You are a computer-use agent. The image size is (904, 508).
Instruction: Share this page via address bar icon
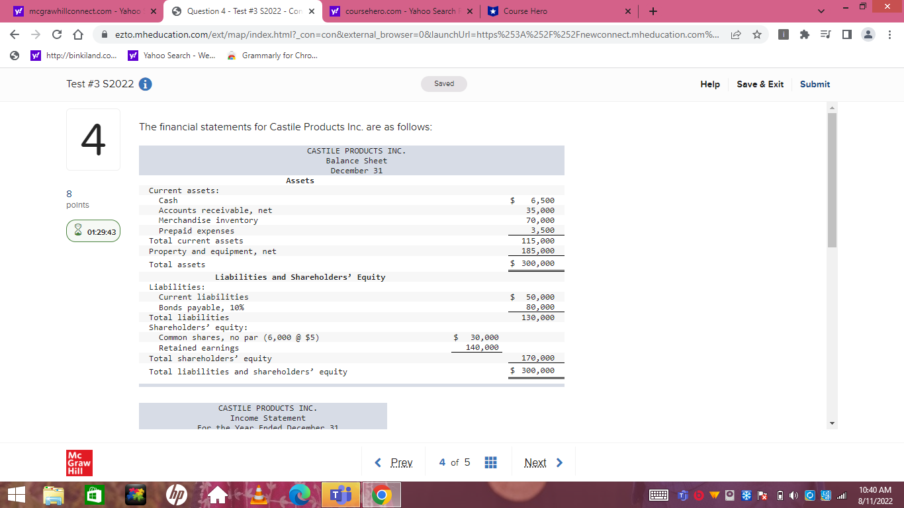click(x=736, y=34)
